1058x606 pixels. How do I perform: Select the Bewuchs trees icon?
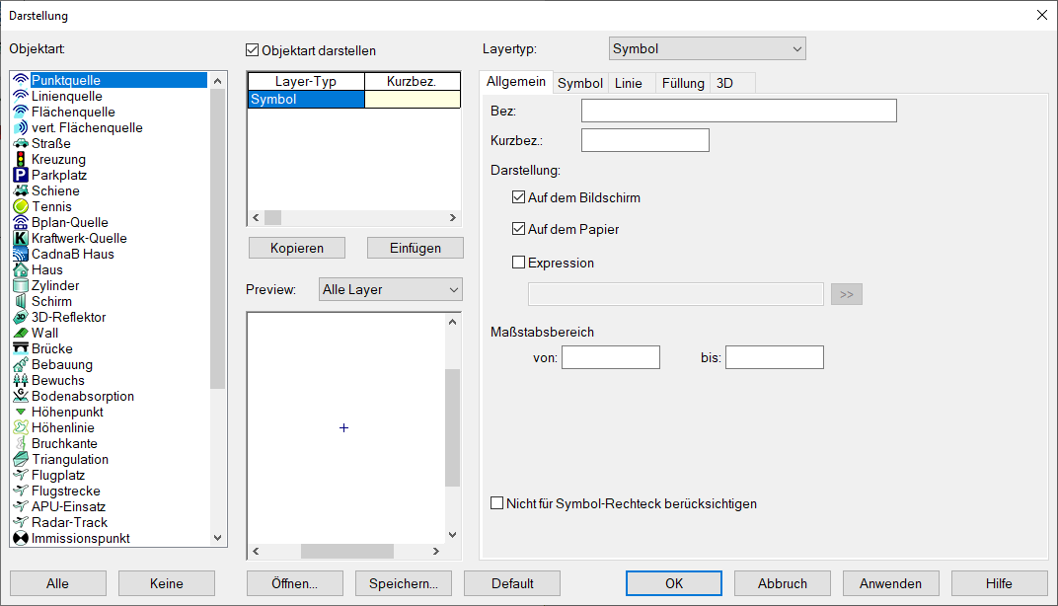[x=21, y=380]
